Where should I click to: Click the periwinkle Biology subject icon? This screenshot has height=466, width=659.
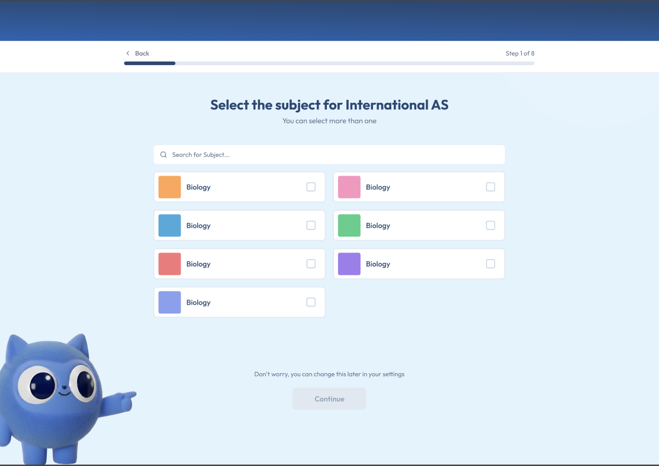click(169, 302)
